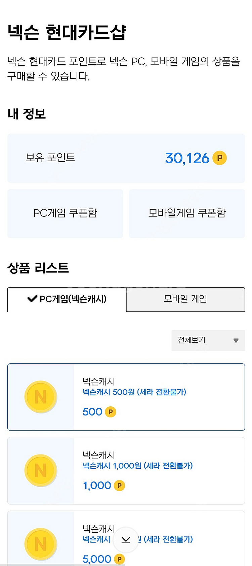Screen dimensions: 252x566
Task: Click the 30,126 owned points value
Action: (187, 158)
